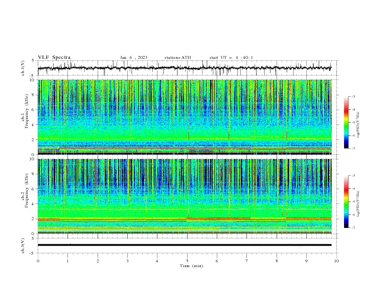Click the upper color scale bar
The height and width of the screenshot is (293, 379).
click(x=346, y=123)
